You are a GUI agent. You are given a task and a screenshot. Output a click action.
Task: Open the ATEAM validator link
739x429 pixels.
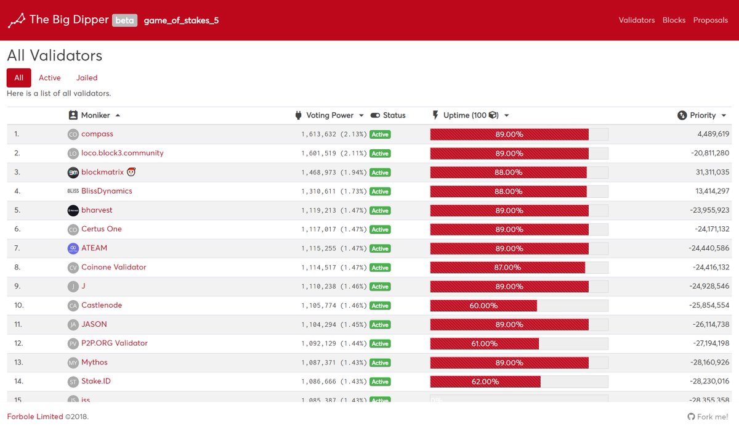[94, 248]
